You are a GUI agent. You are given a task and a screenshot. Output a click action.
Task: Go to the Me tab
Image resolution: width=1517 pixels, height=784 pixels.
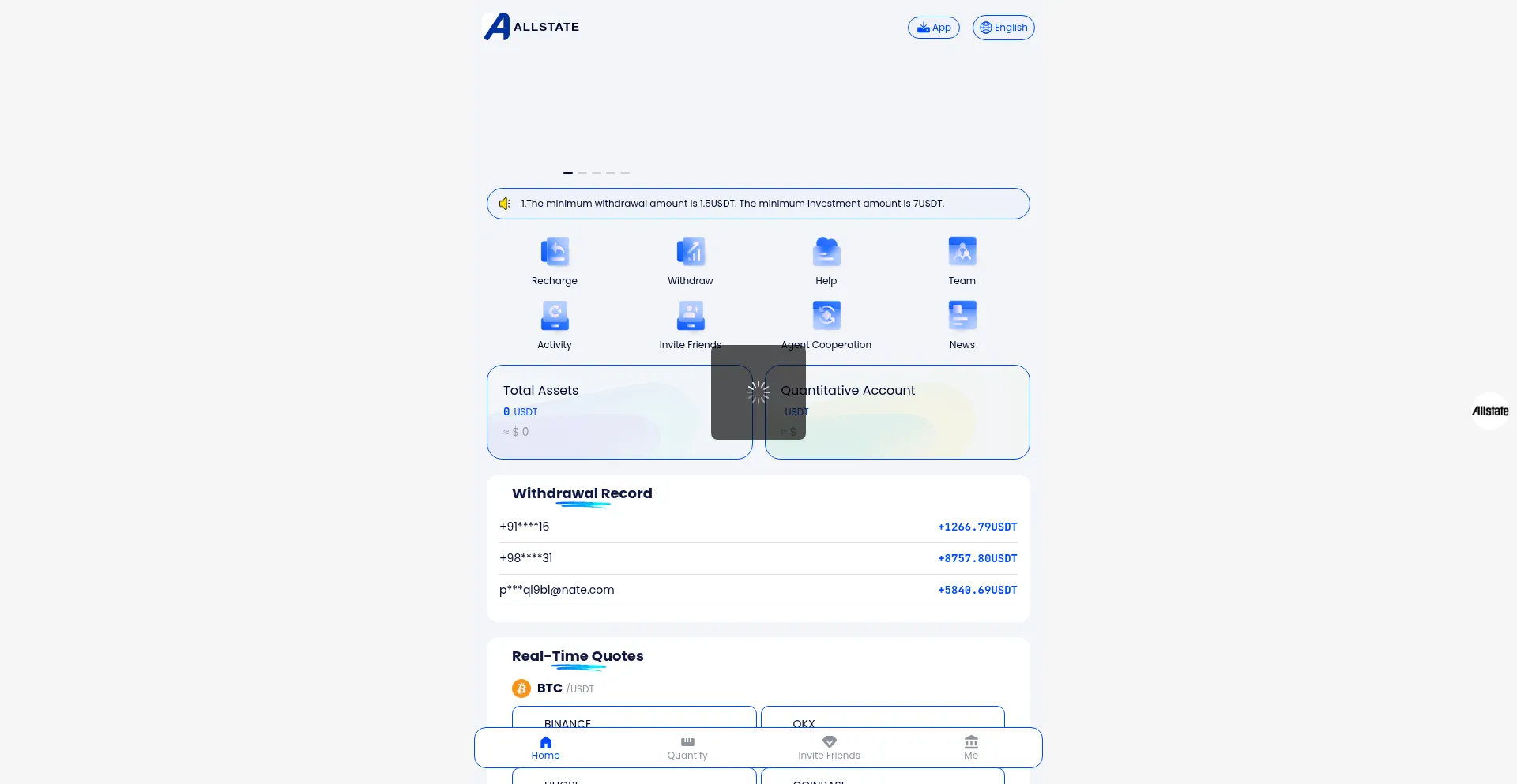tap(971, 748)
